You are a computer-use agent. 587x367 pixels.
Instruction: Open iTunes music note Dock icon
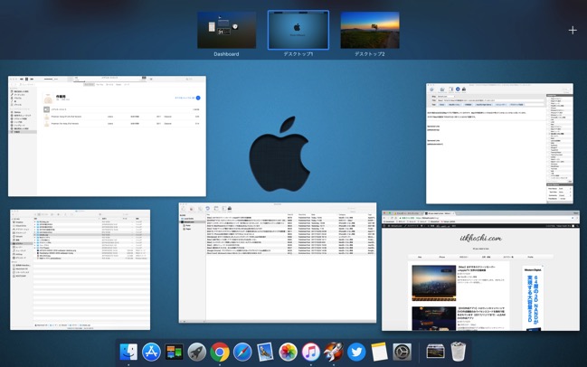click(311, 352)
